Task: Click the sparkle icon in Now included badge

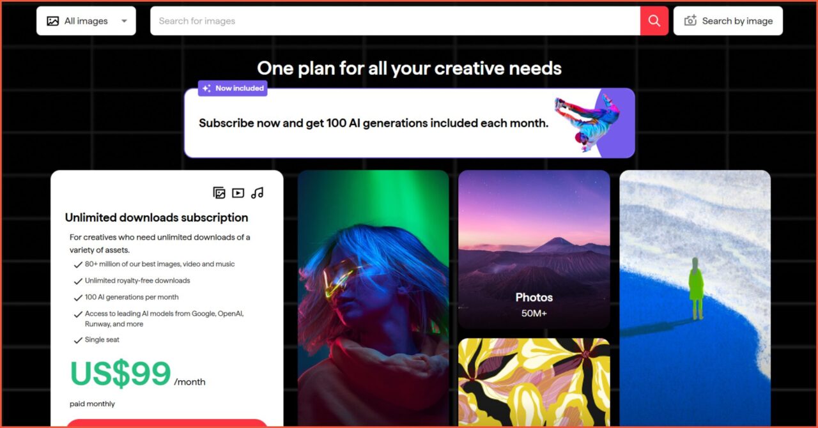Action: 206,88
